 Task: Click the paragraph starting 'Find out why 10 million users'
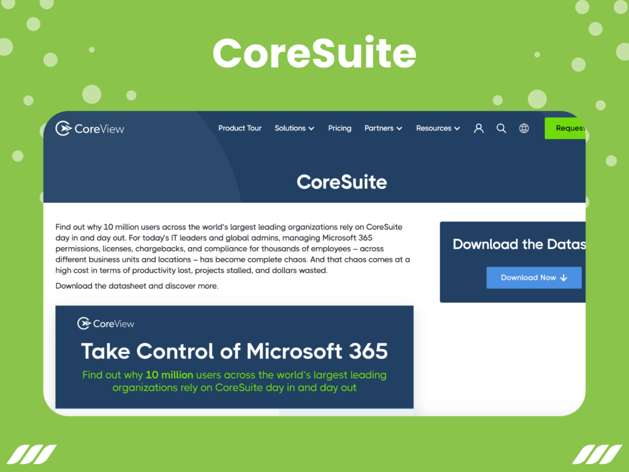[233, 248]
